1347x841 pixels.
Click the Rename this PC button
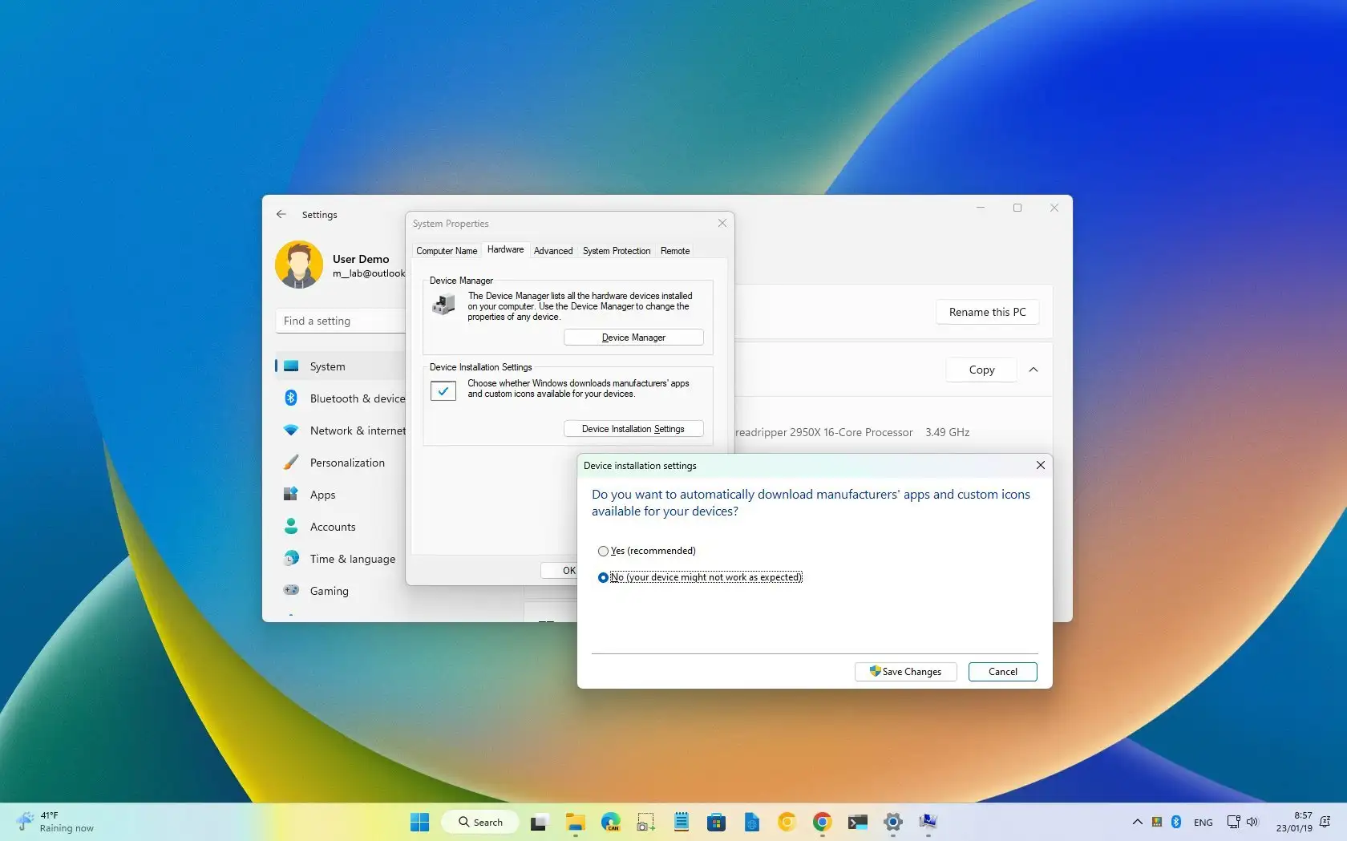coord(987,312)
